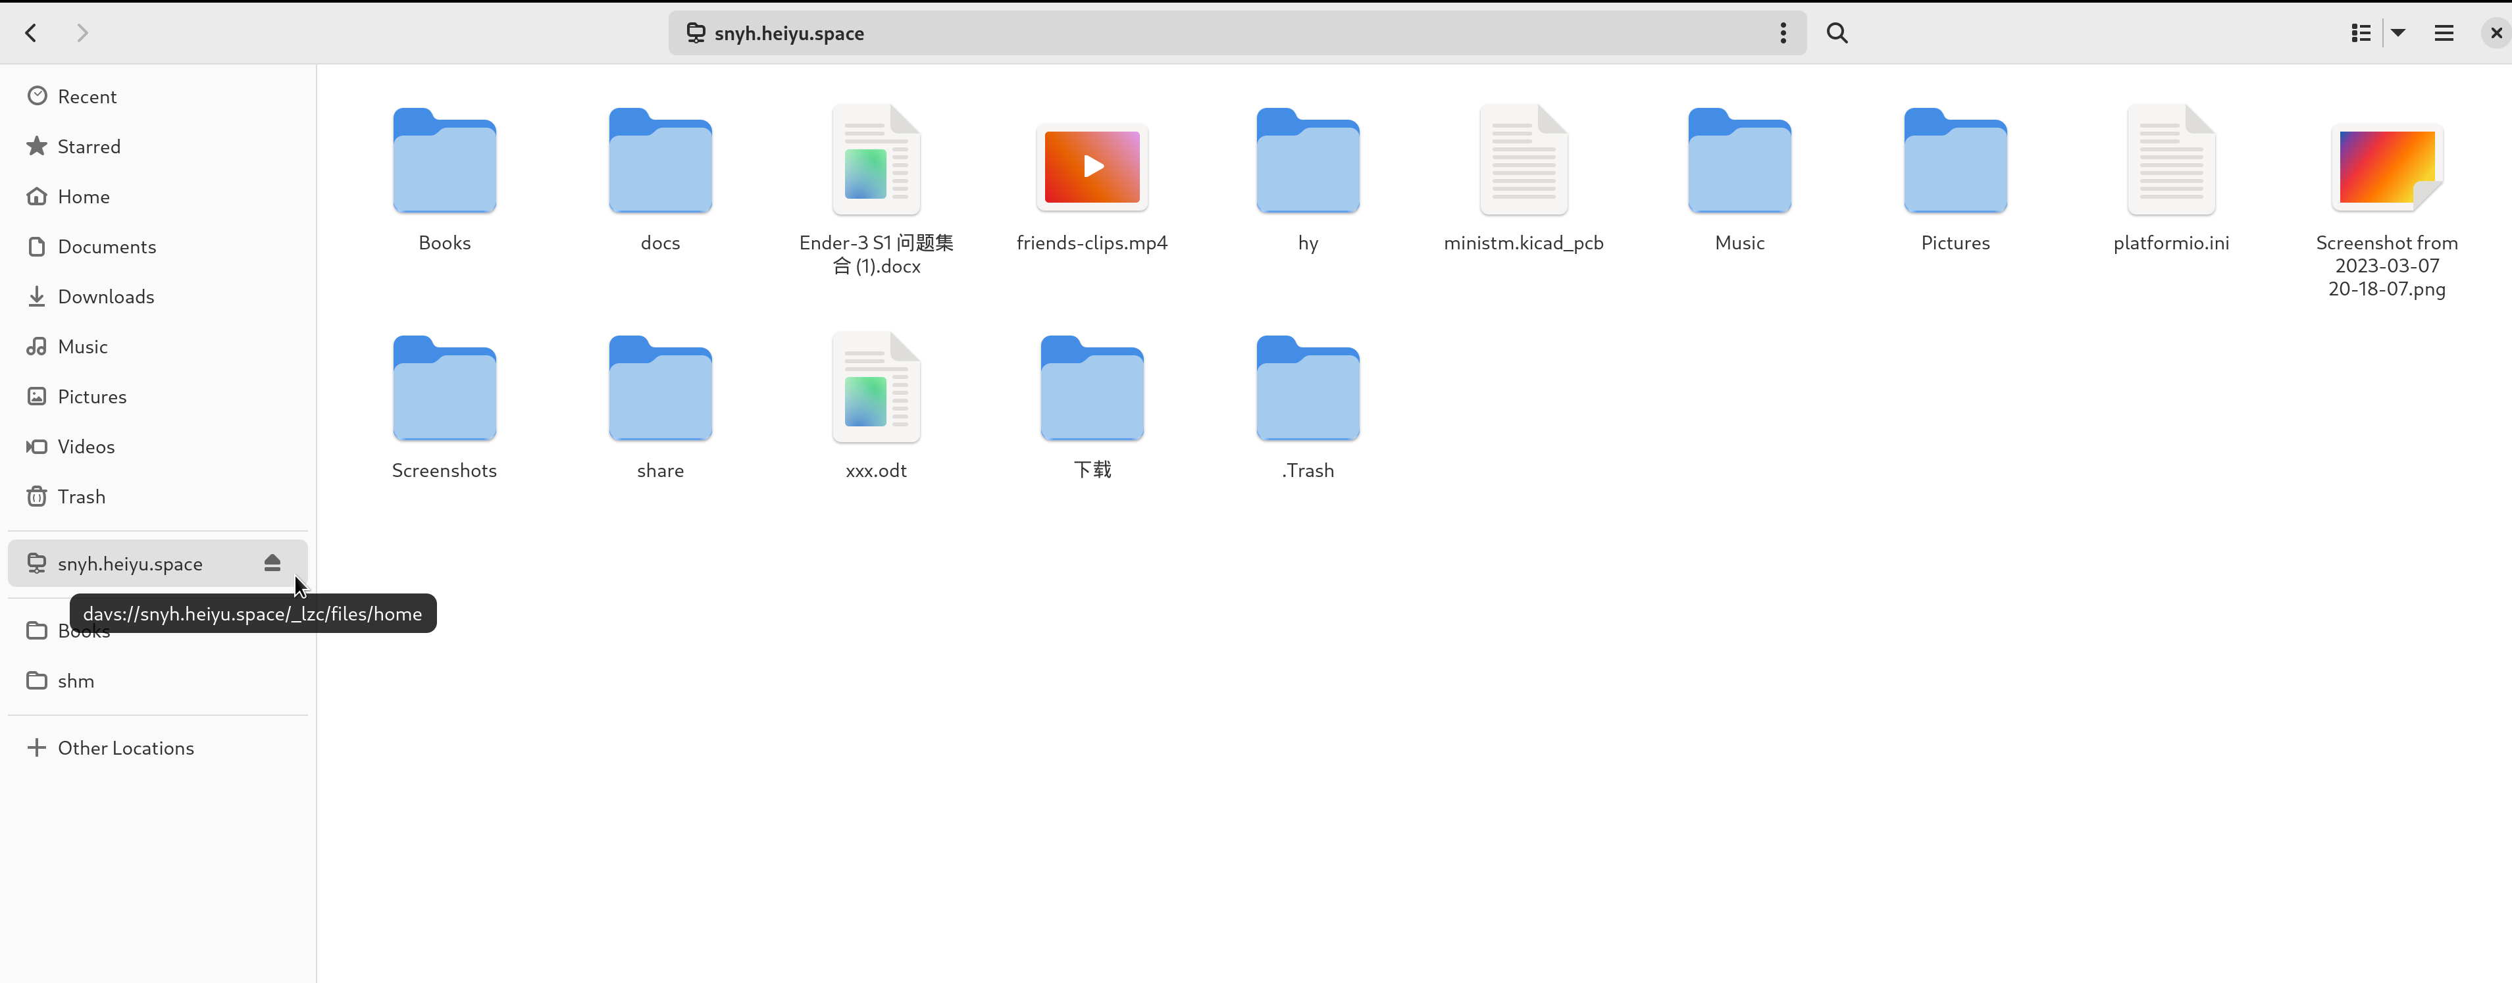The image size is (2512, 983).
Task: Go back with the left arrow button
Action: (31, 33)
